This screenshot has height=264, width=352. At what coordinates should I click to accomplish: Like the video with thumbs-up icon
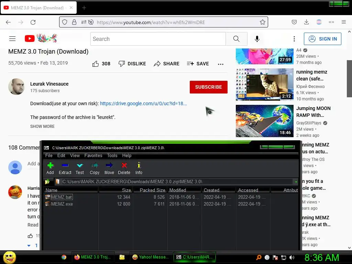[96, 64]
